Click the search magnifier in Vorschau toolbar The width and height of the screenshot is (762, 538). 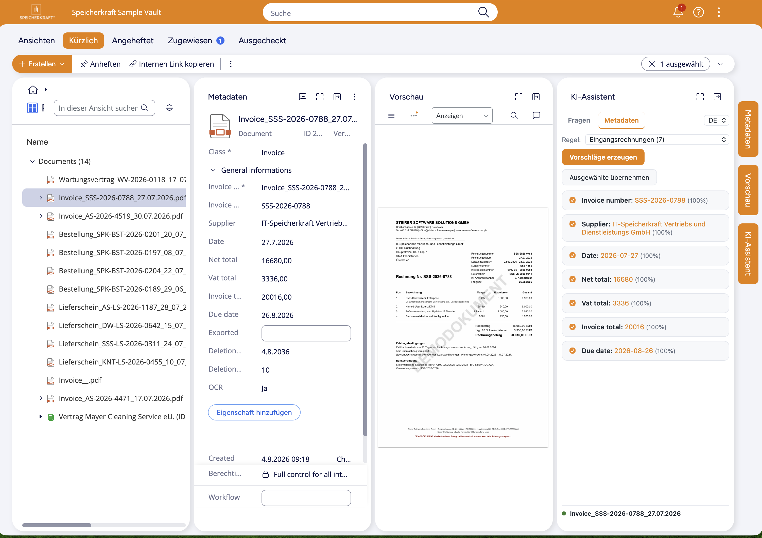[x=514, y=115]
